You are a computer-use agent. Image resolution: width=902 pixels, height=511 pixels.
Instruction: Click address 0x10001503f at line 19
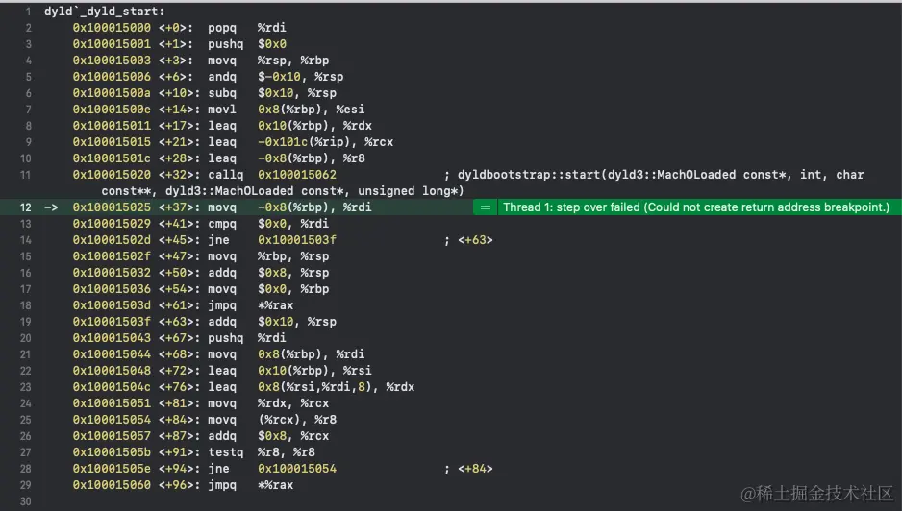pyautogui.click(x=112, y=322)
